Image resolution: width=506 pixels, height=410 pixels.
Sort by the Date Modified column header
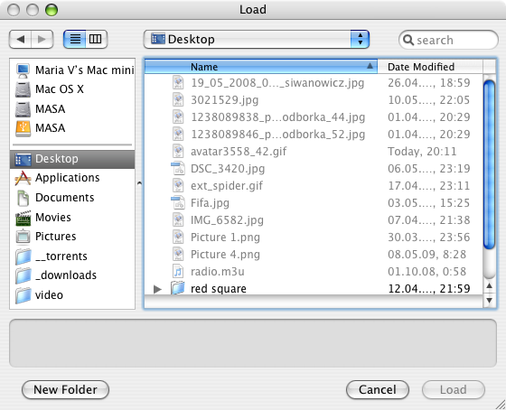(x=430, y=67)
